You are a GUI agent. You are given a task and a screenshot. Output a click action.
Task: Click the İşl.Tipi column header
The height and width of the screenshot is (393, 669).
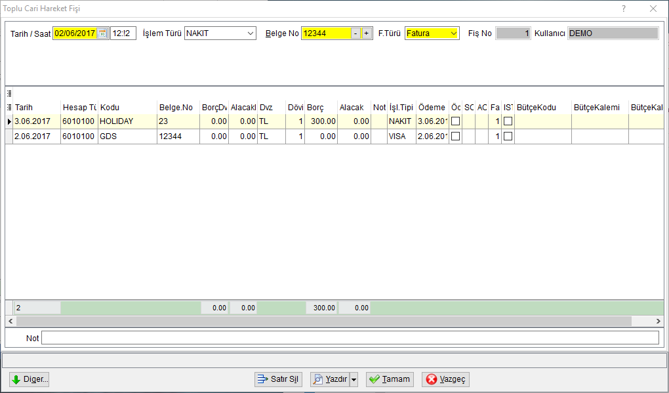401,108
